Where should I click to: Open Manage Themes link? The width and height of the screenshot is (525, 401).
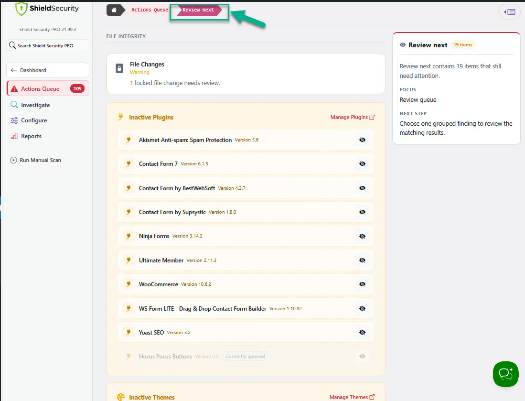pyautogui.click(x=352, y=397)
